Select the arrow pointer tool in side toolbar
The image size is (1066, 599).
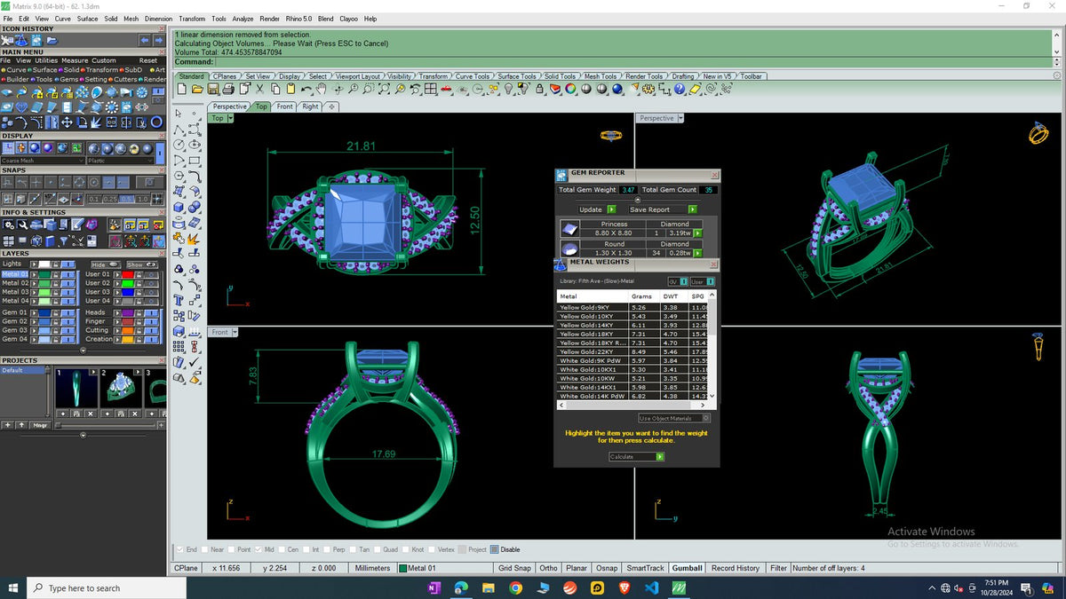coord(179,114)
